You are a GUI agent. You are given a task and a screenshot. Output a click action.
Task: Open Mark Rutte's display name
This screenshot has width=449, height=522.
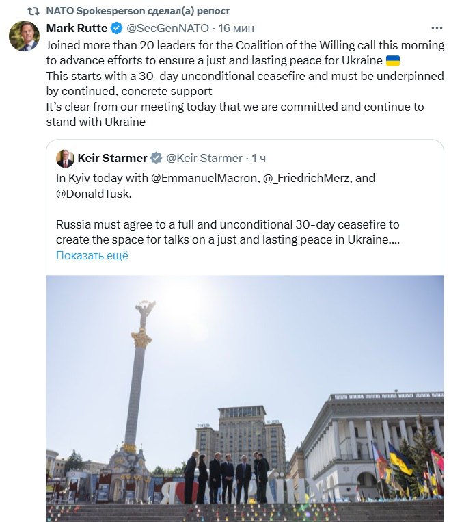(77, 28)
